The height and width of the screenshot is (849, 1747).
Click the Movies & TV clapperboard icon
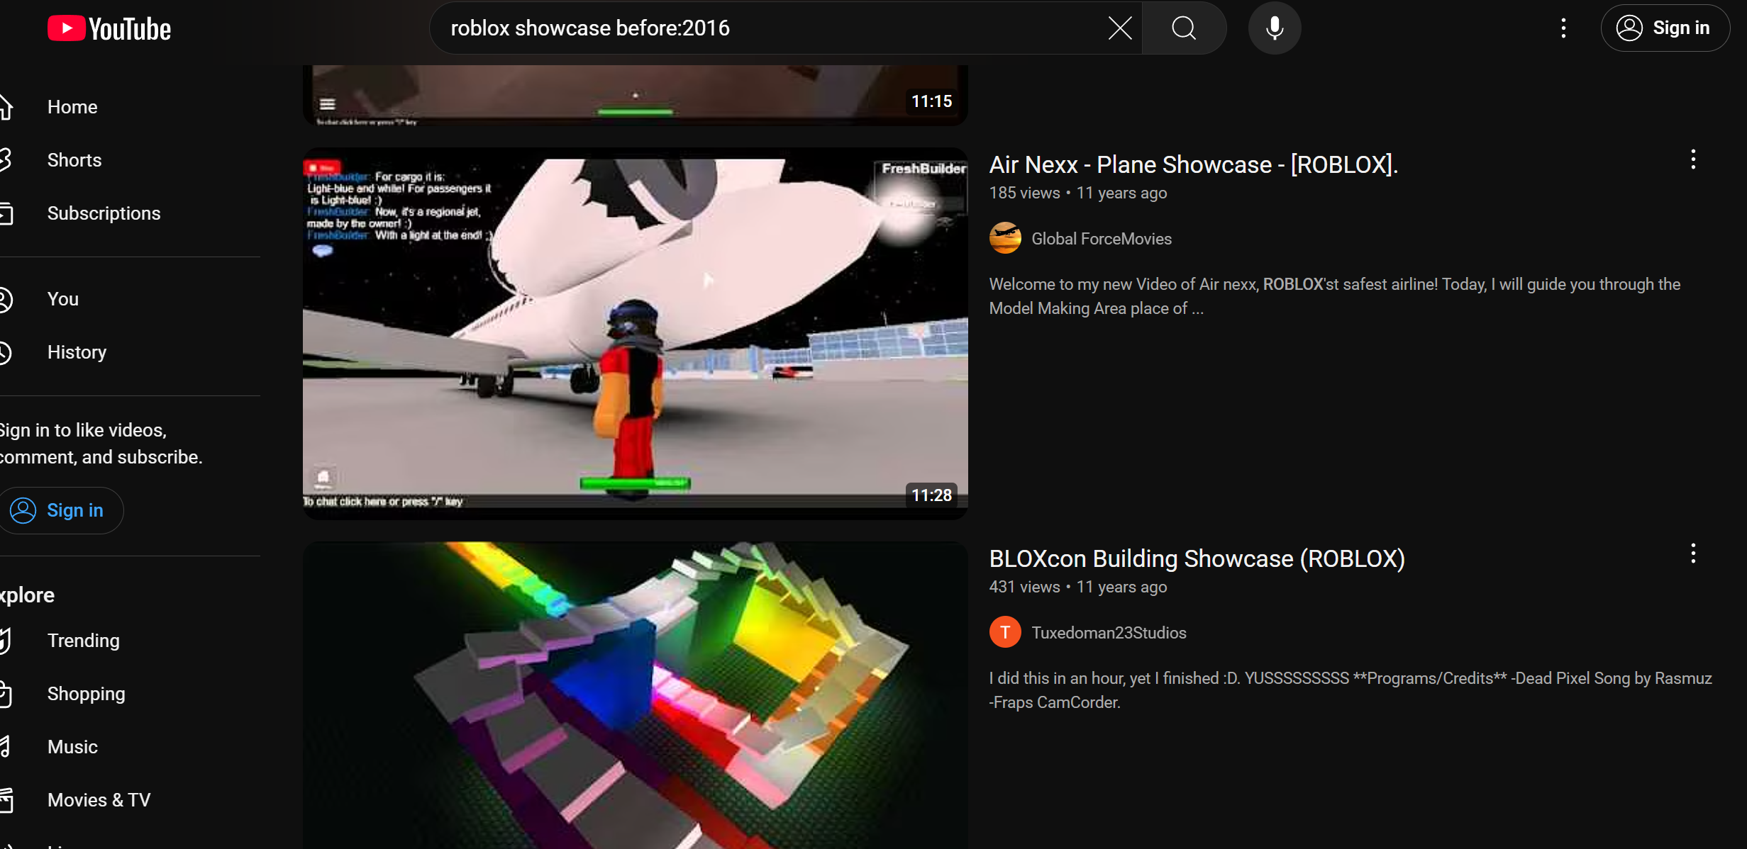pos(6,800)
